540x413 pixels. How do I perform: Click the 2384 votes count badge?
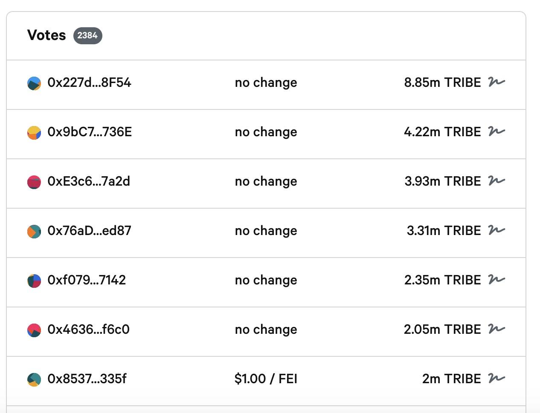[x=87, y=35]
